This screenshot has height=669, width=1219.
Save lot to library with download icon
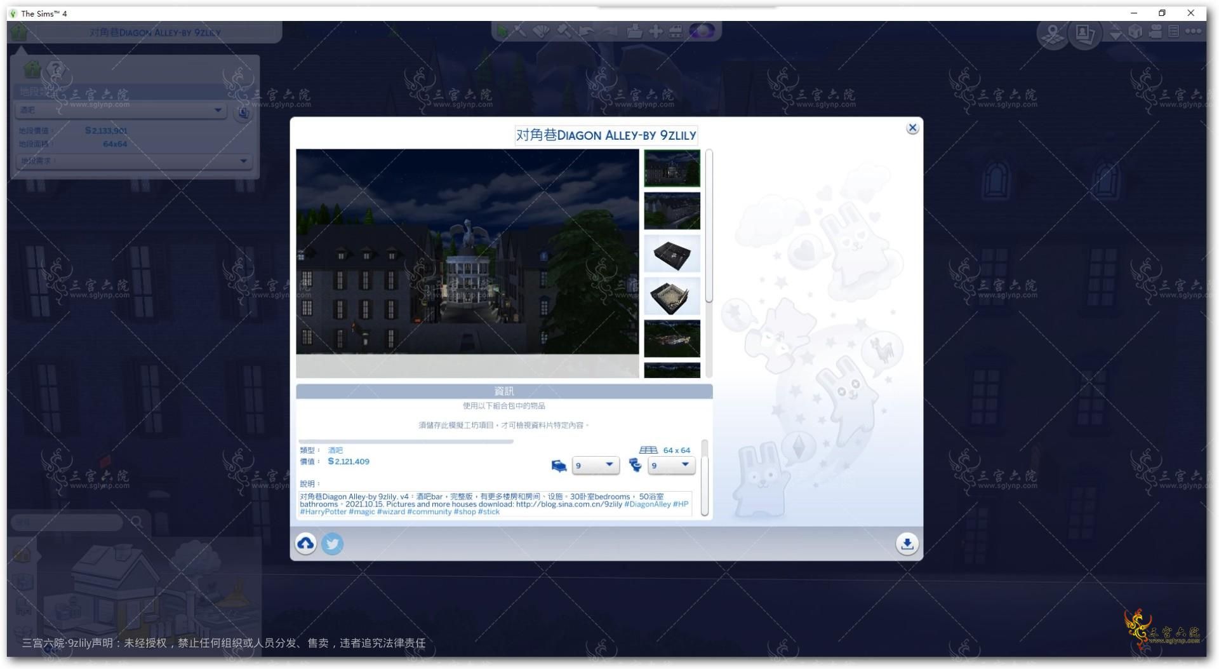907,543
